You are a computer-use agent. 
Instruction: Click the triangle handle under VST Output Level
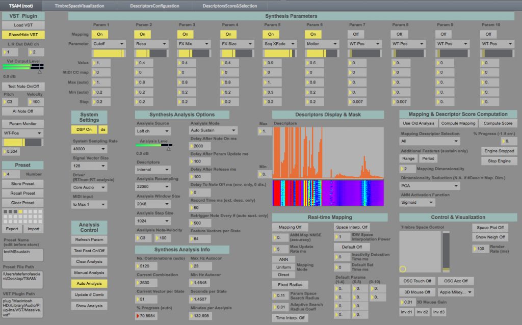click(x=39, y=72)
